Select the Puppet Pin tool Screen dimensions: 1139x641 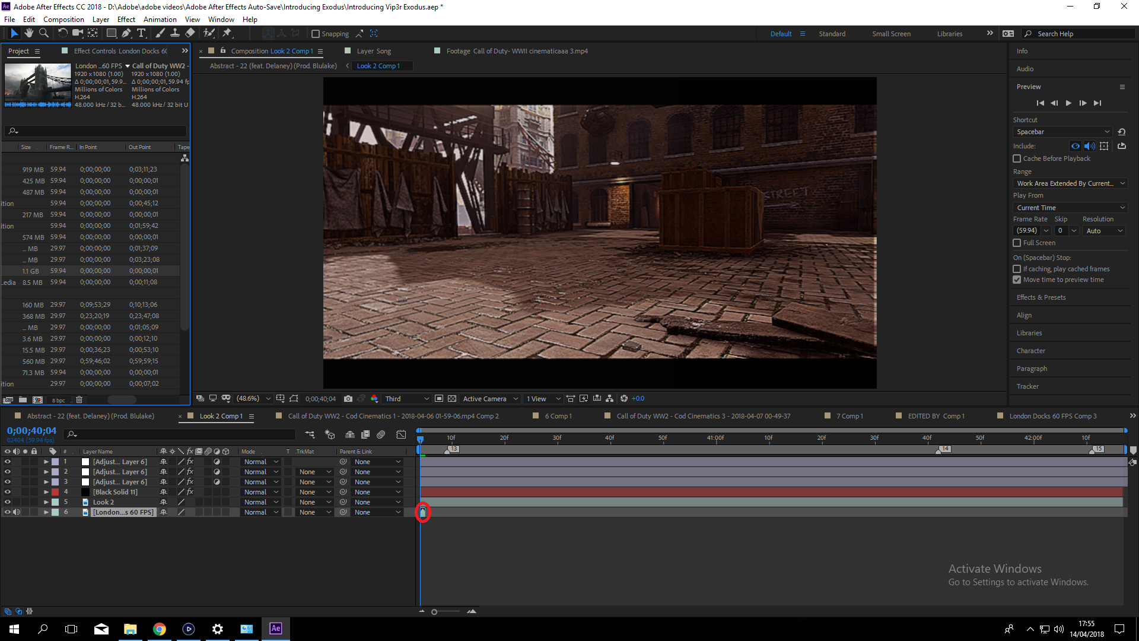point(227,33)
